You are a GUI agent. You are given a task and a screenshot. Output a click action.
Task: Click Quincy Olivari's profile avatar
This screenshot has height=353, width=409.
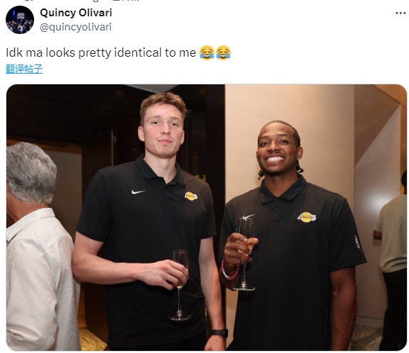click(20, 20)
